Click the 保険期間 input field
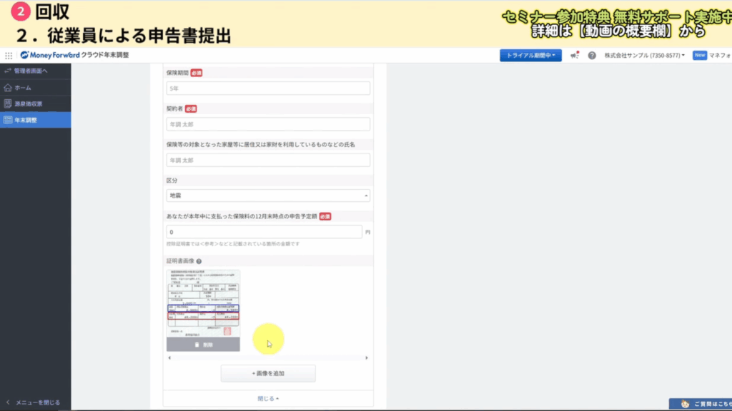The width and height of the screenshot is (732, 411). pos(268,88)
